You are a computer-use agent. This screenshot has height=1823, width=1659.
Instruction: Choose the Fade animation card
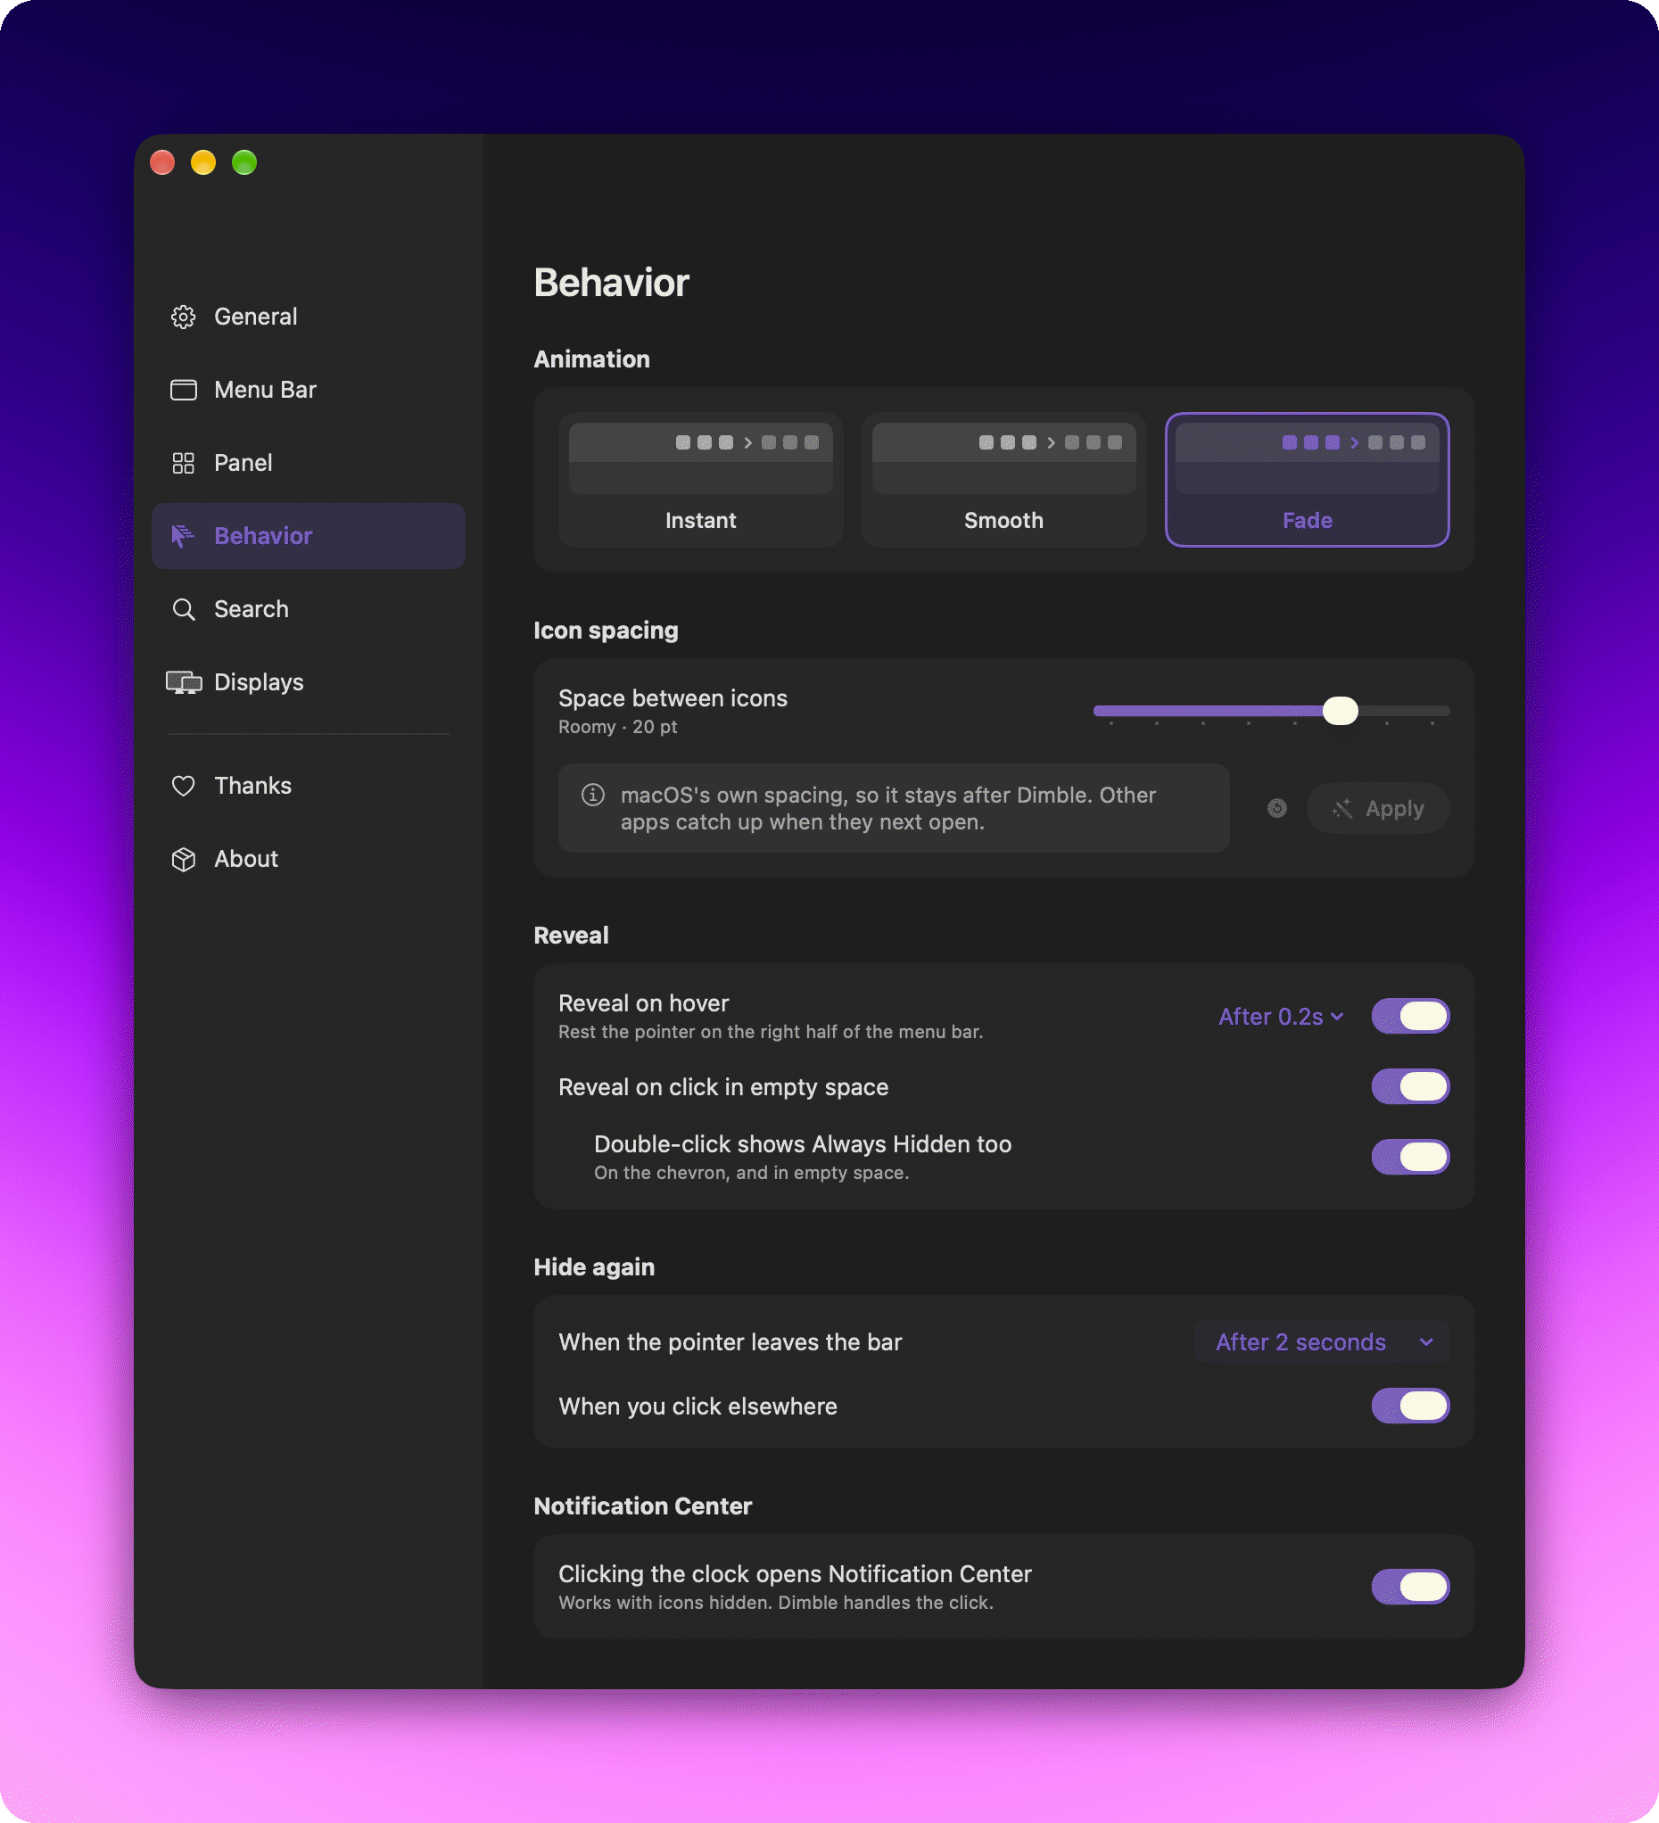click(x=1308, y=479)
